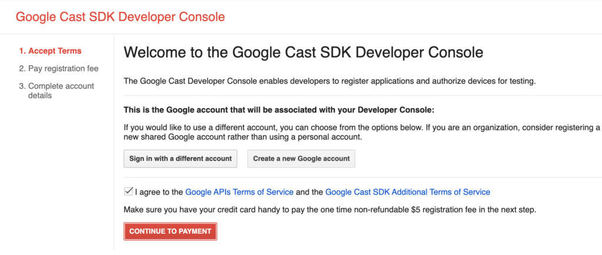602x255 pixels.
Task: Open the Google APIs Terms of Service link
Action: [x=240, y=192]
